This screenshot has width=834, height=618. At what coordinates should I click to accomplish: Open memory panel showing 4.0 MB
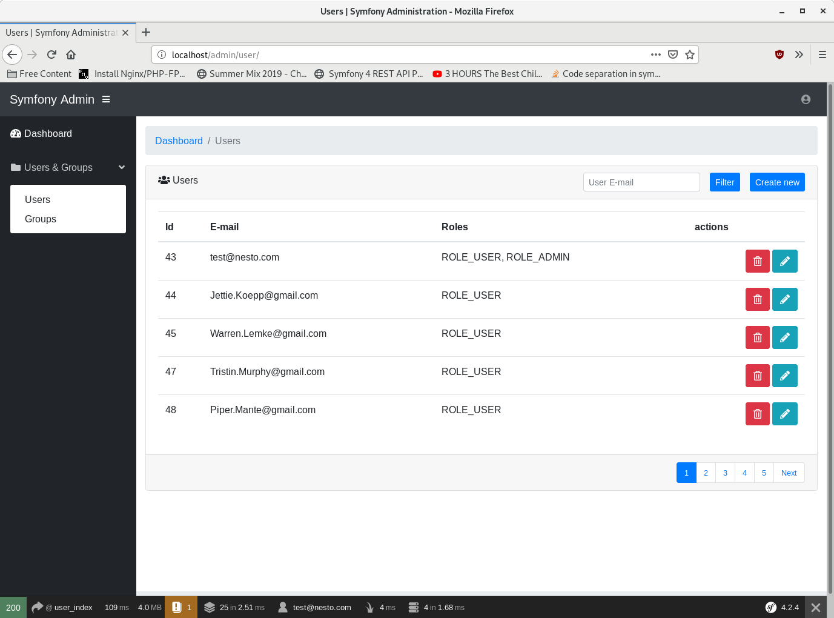coord(150,607)
